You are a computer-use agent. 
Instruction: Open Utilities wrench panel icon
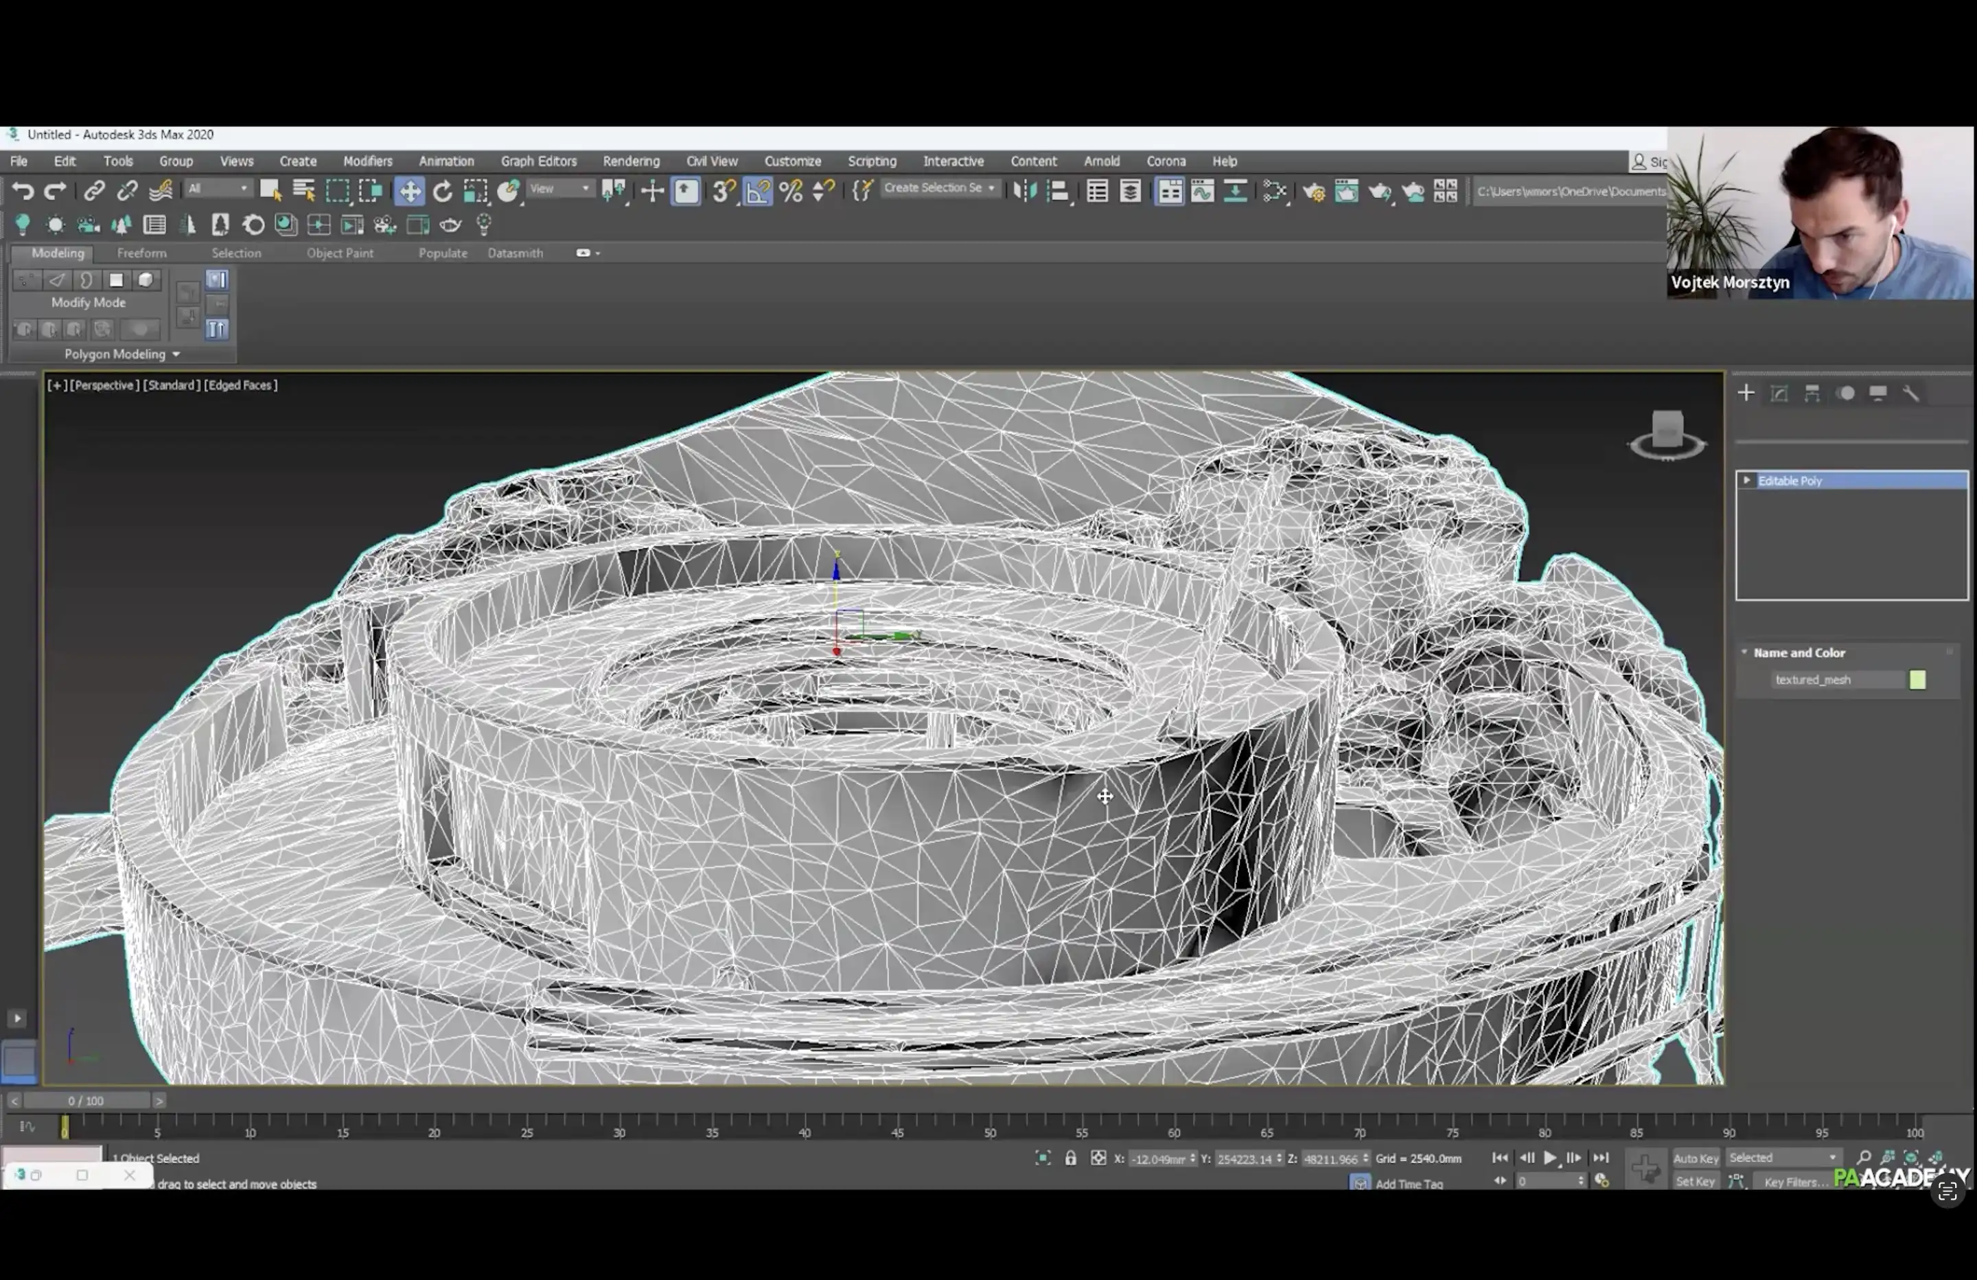coord(1910,393)
